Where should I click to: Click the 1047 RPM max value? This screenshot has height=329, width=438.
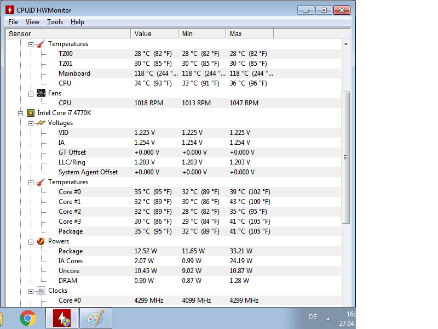pyautogui.click(x=244, y=103)
